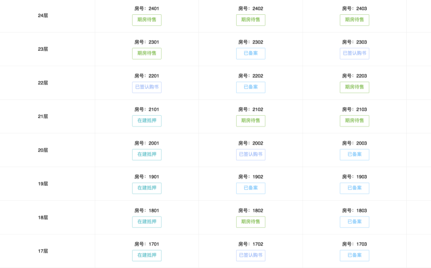The height and width of the screenshot is (268, 431).
Task: Click the 19层 floor label
Action: (x=43, y=184)
